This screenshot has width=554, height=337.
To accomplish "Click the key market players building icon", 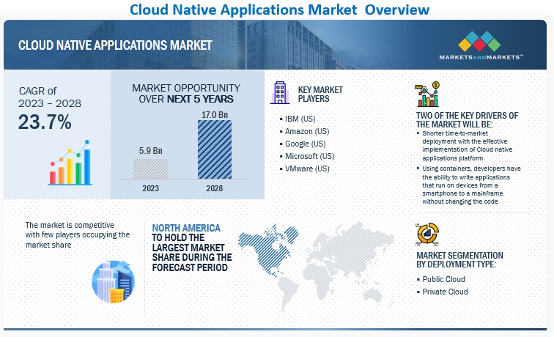I will [281, 92].
